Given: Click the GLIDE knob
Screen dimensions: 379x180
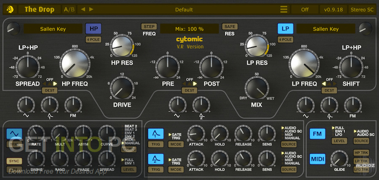Looking at the screenshot, I should pyautogui.click(x=339, y=159).
